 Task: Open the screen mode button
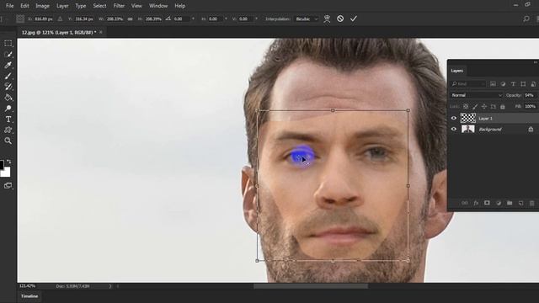pyautogui.click(x=8, y=185)
